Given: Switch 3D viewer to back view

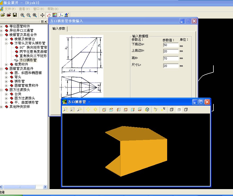Looking at the screenshot, I should [126, 110].
